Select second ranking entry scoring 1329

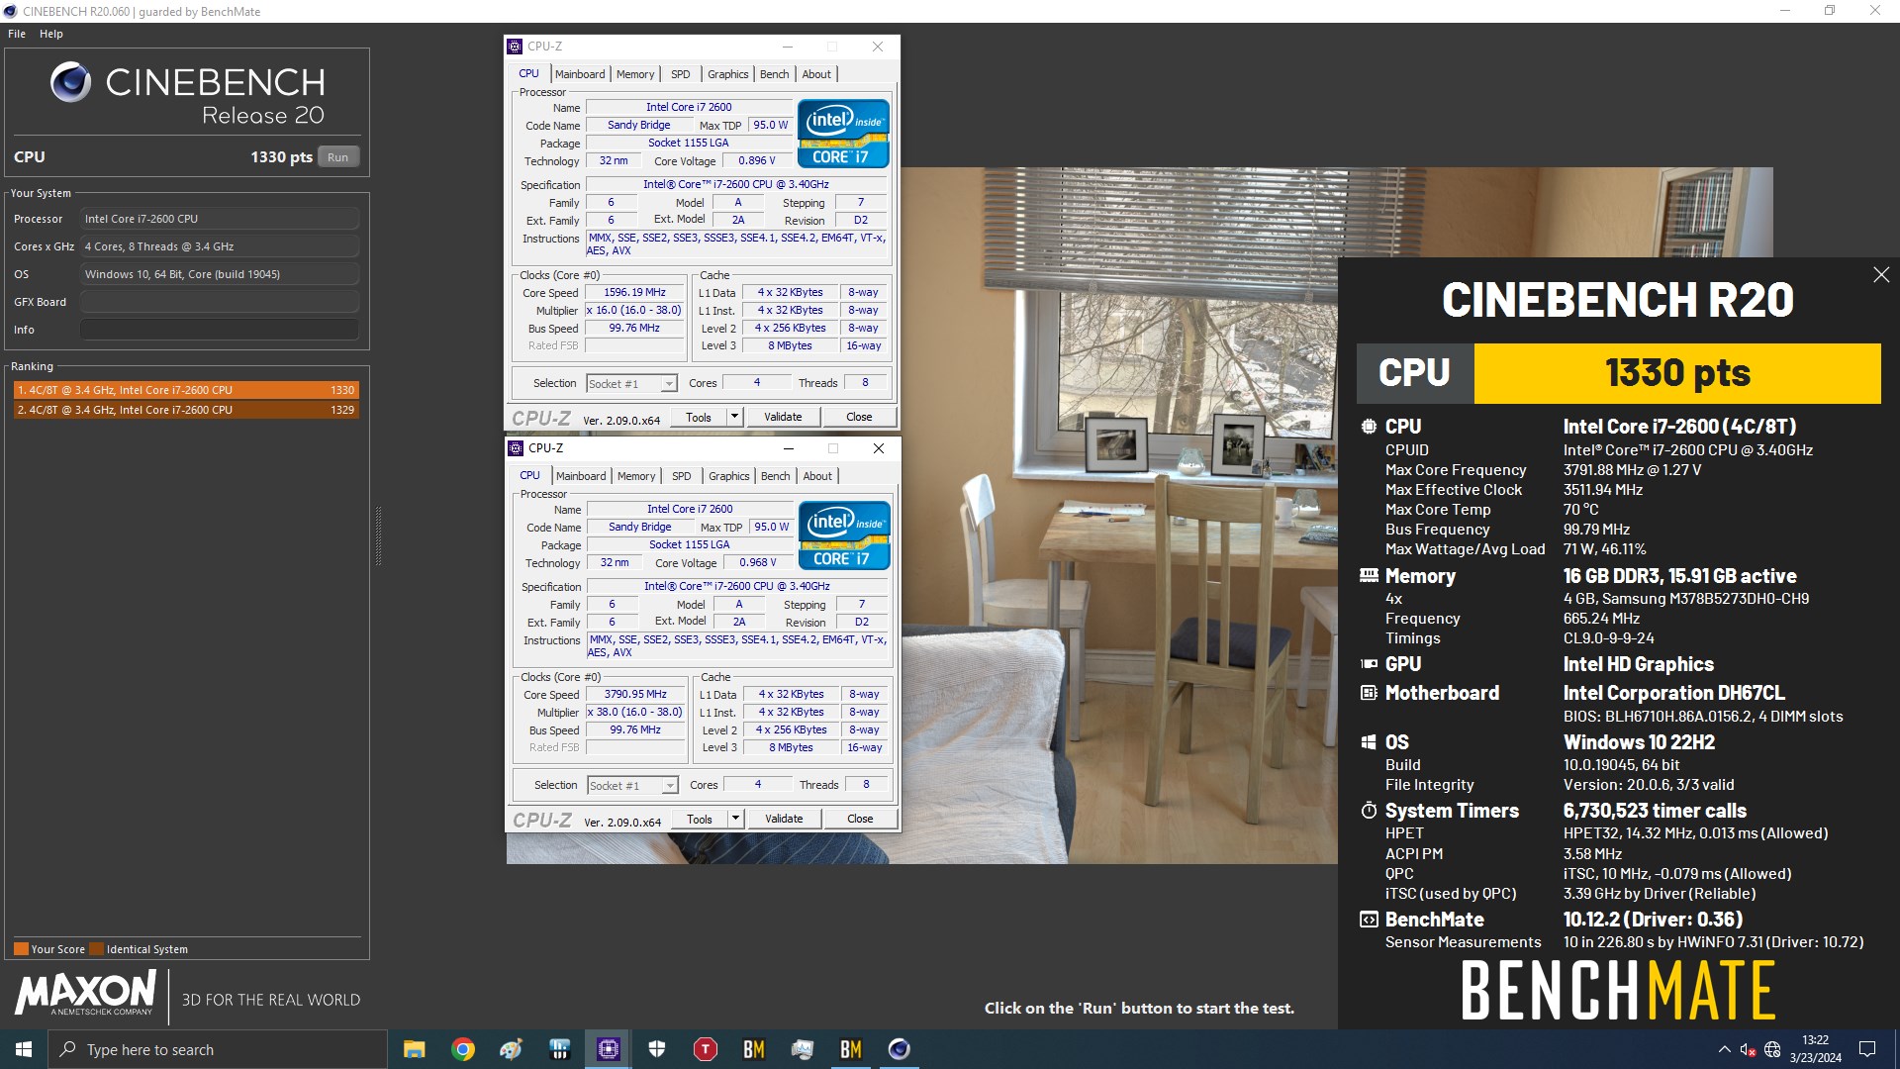coord(186,410)
